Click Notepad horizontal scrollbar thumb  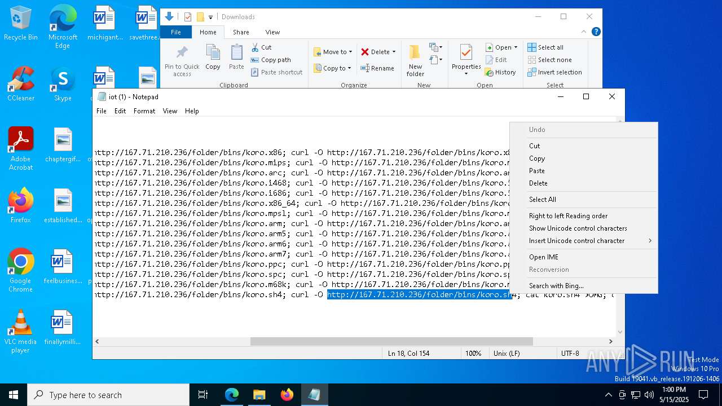[391, 341]
